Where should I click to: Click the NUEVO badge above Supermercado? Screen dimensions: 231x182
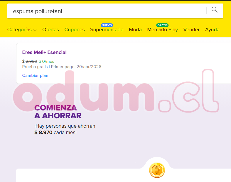pyautogui.click(x=107, y=25)
